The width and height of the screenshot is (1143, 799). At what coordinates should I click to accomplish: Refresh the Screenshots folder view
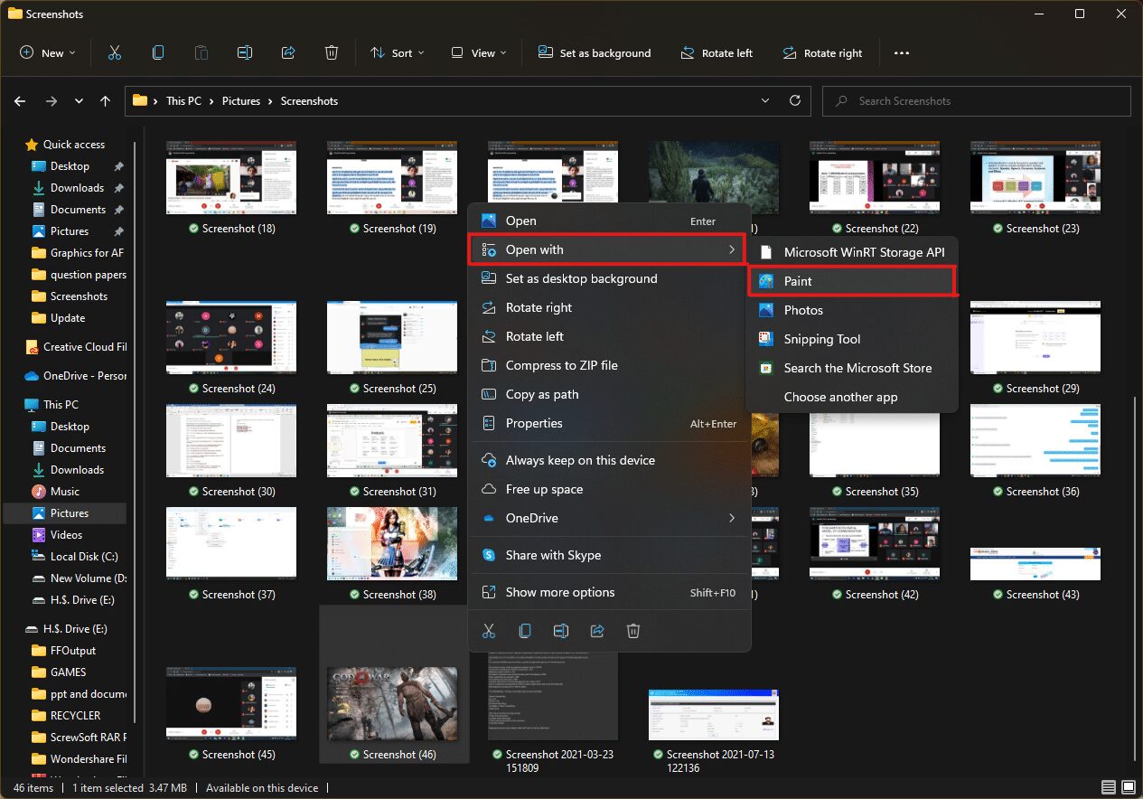pos(795,101)
